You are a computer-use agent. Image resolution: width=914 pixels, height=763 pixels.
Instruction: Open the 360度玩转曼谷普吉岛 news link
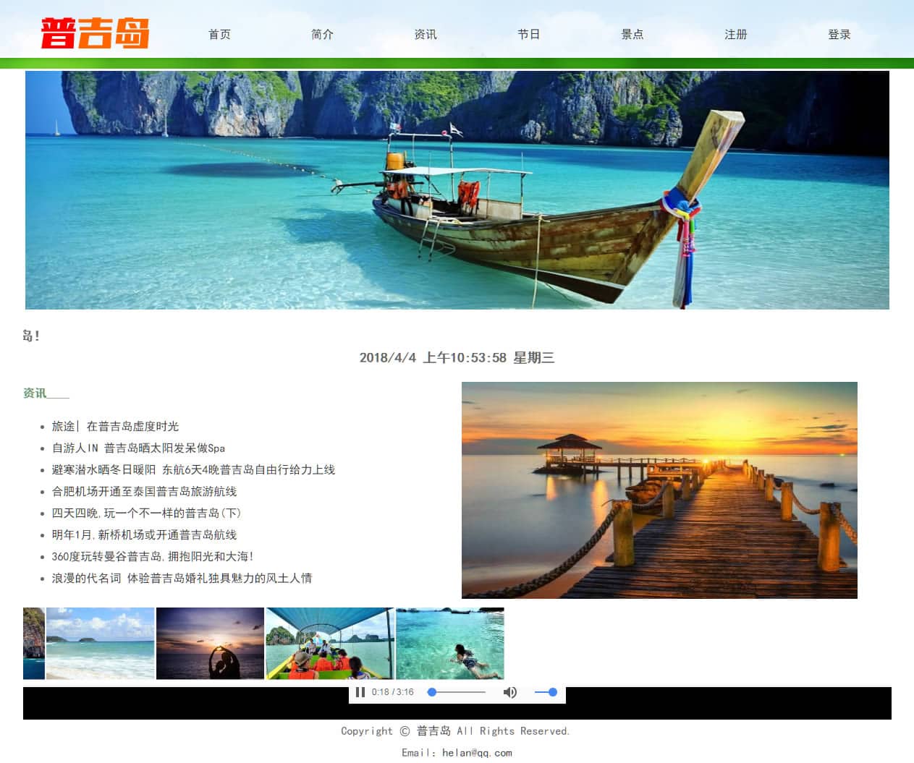coord(152,557)
